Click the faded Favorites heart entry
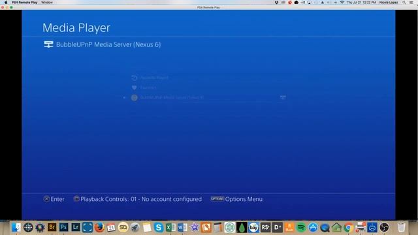Screen dimensions: 418x235 [x=144, y=87]
